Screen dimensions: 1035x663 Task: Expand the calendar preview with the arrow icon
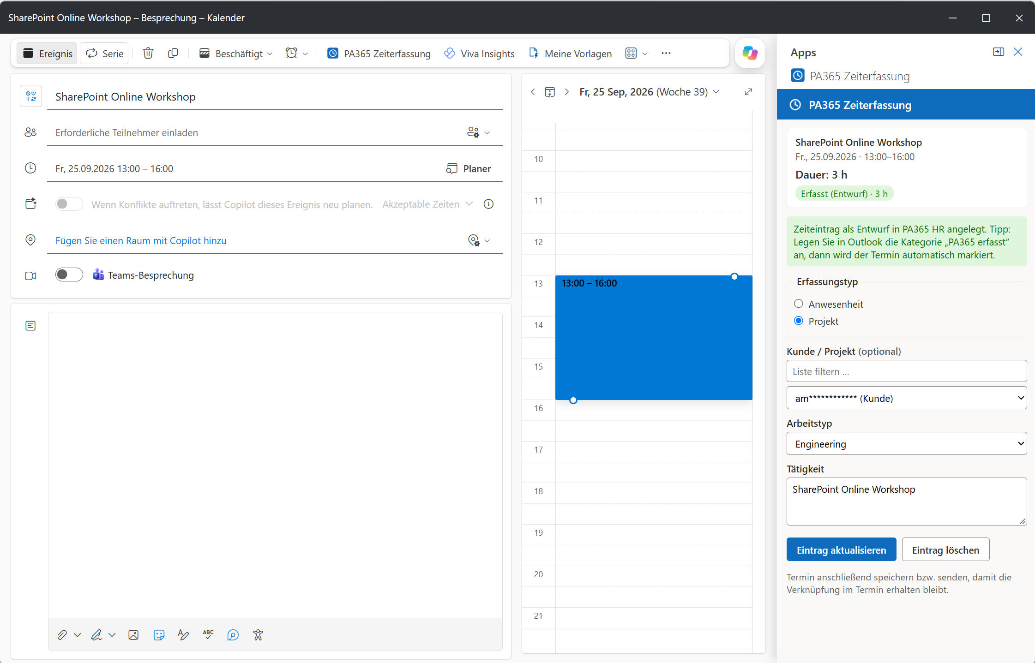748,92
